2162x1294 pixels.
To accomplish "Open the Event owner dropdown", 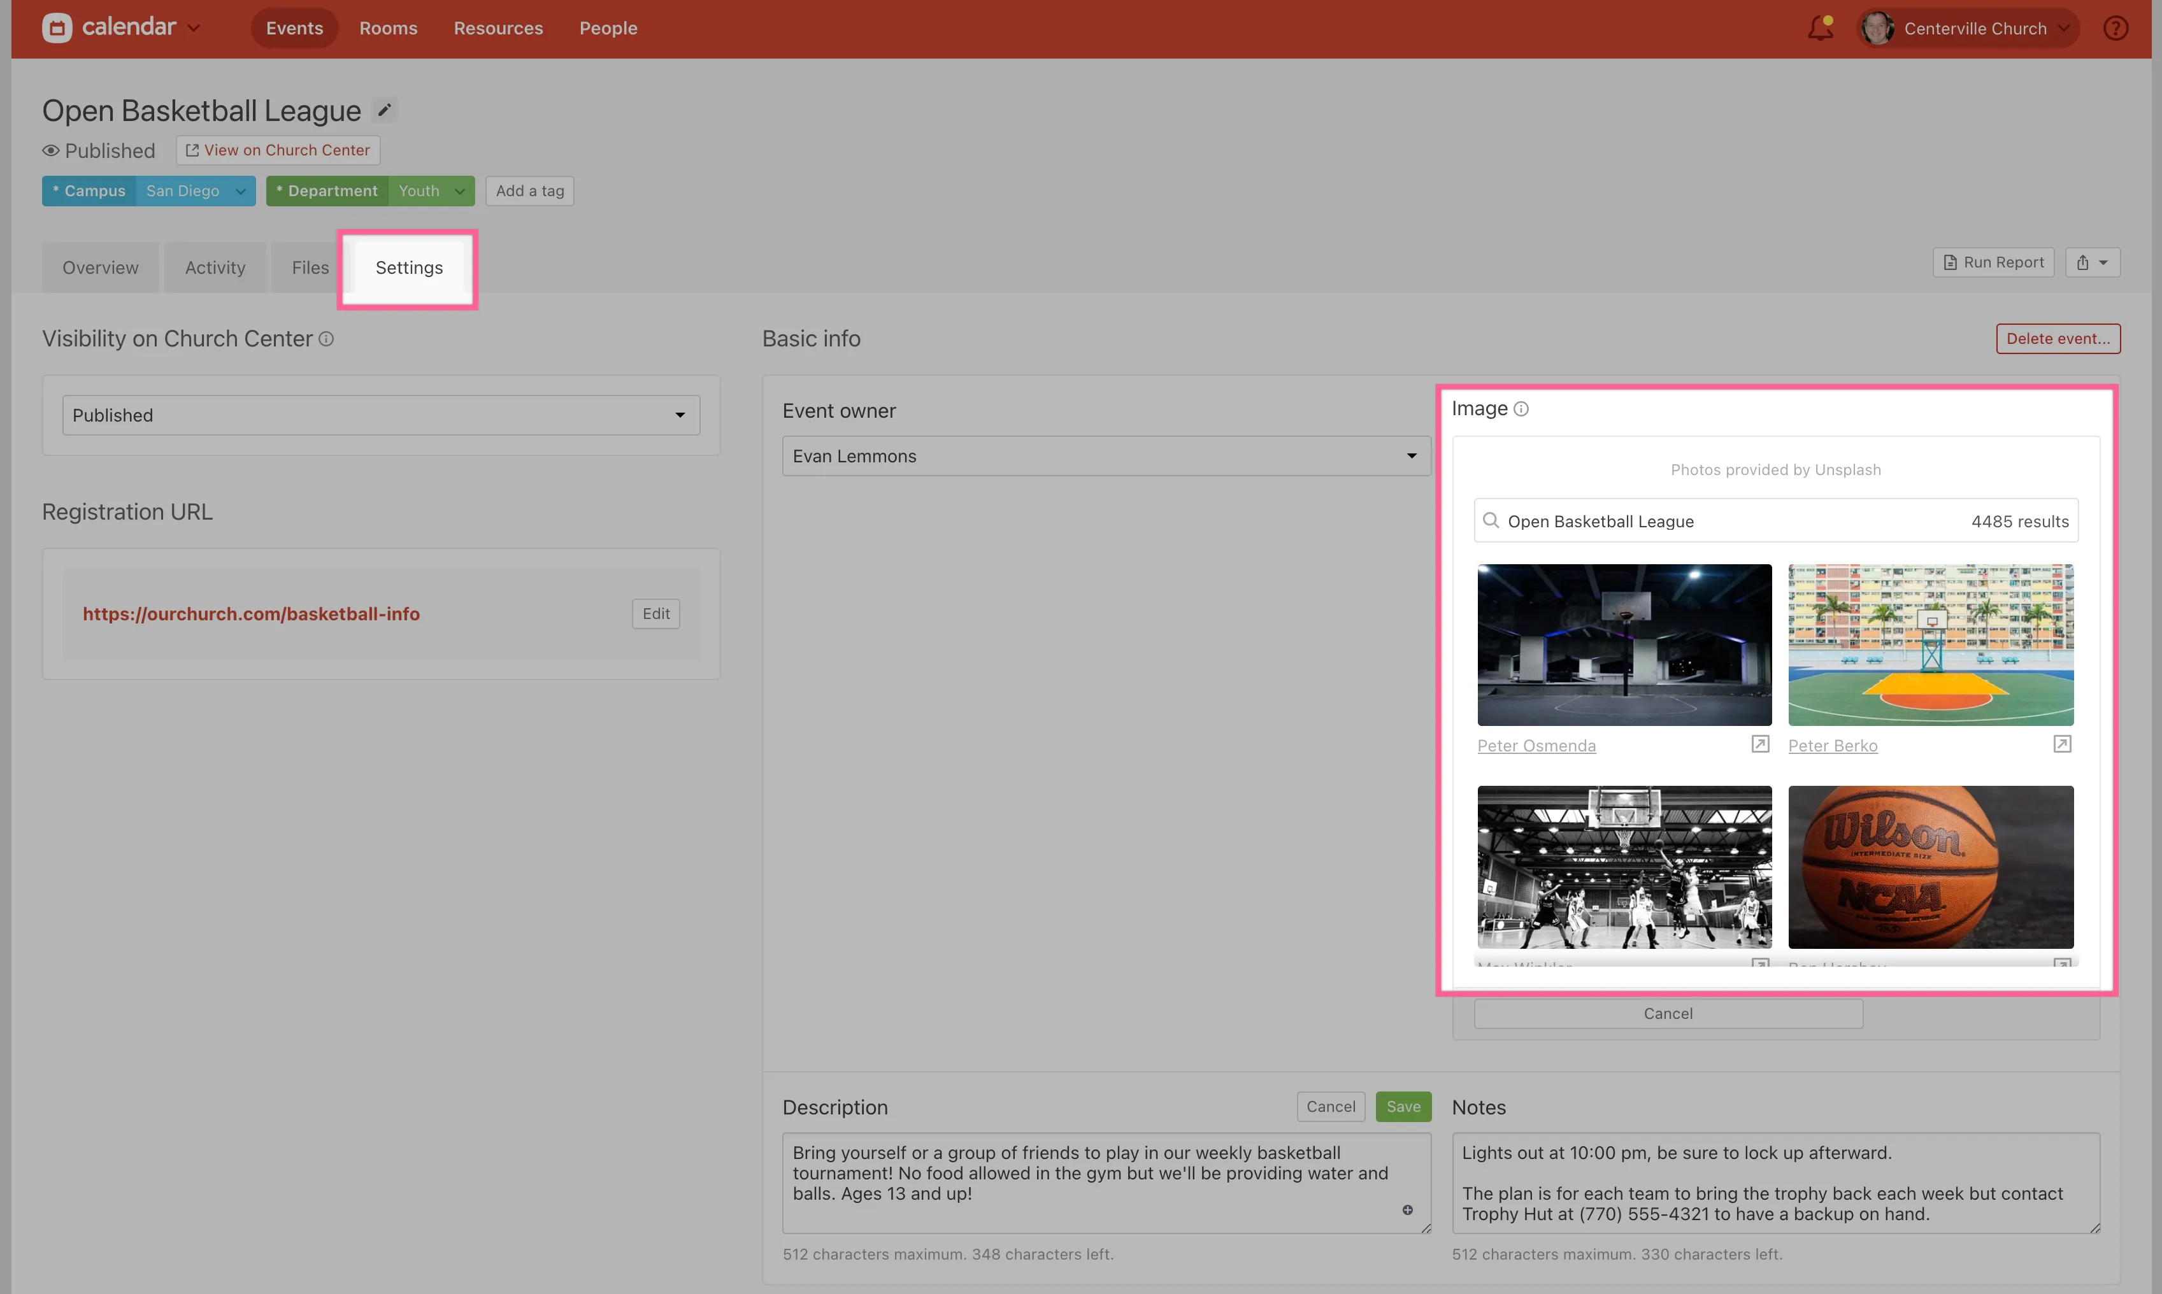I will click(x=1105, y=456).
